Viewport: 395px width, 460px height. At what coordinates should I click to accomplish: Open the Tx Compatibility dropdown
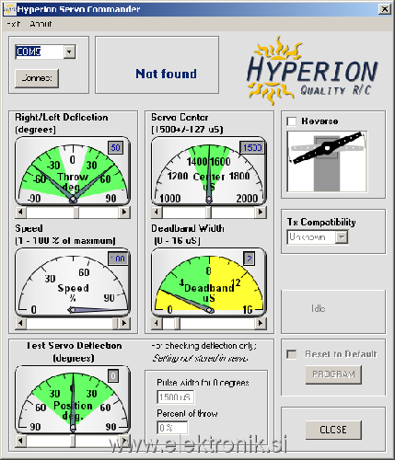342,237
